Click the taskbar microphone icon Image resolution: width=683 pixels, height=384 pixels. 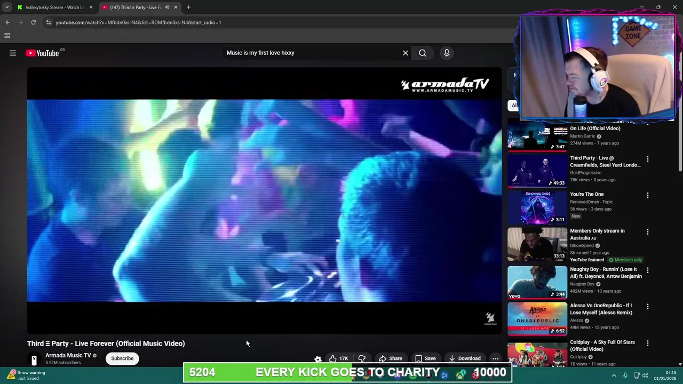click(625, 375)
